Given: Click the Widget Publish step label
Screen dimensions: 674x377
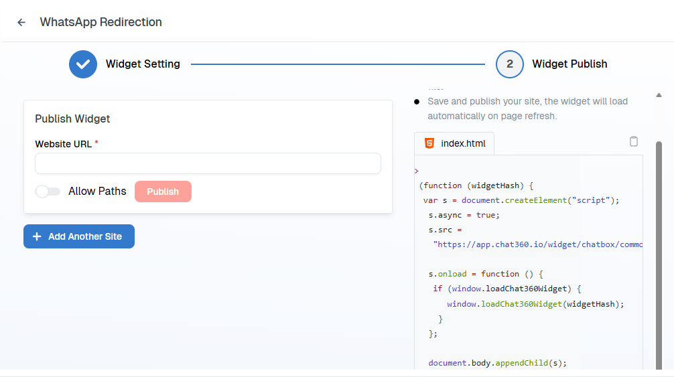Looking at the screenshot, I should tap(569, 64).
